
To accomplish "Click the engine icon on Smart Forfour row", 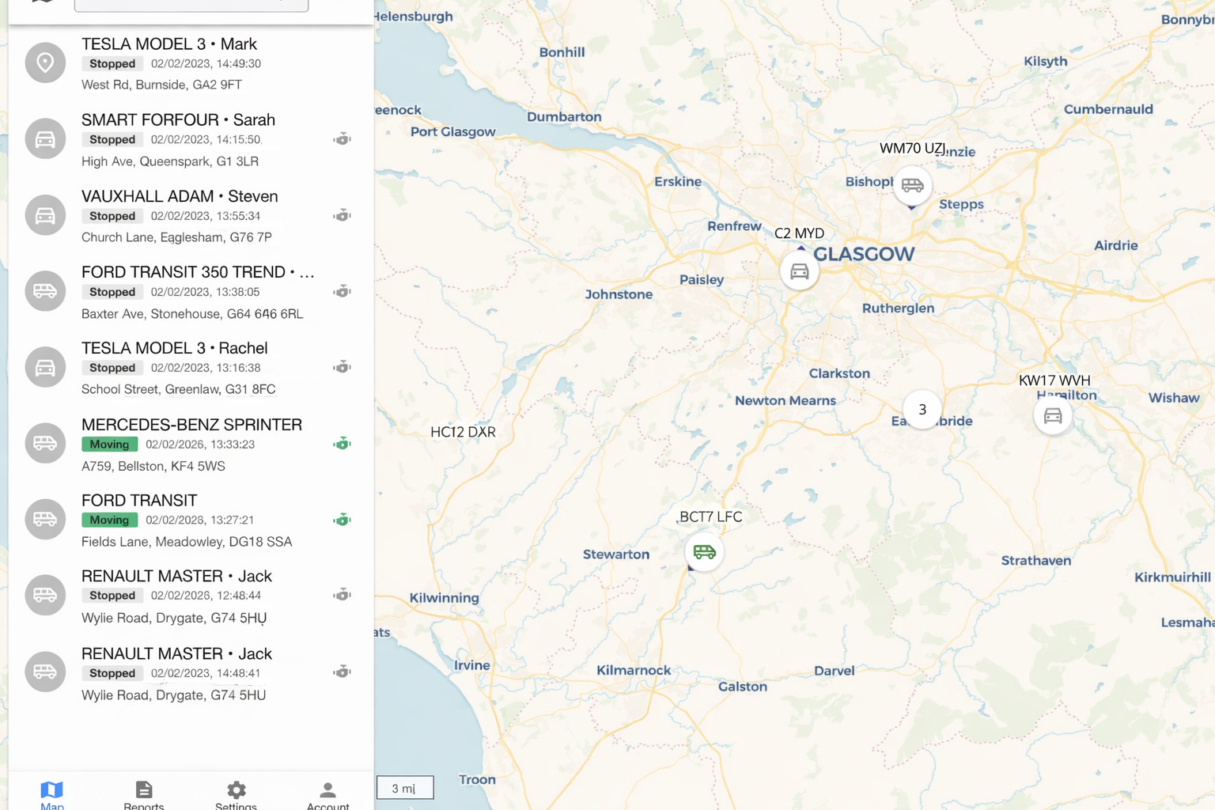I will (342, 139).
